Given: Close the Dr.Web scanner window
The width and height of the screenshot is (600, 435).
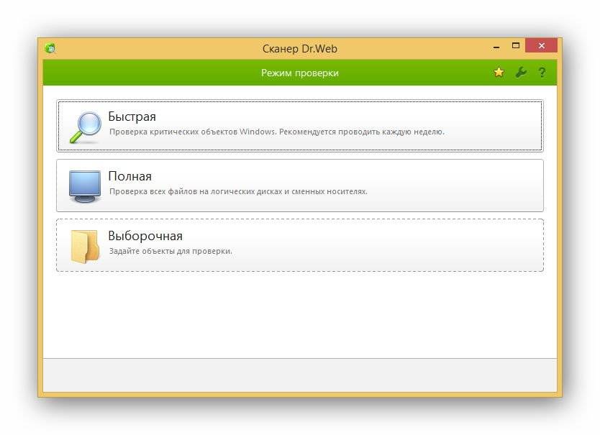Looking at the screenshot, I should [x=541, y=45].
